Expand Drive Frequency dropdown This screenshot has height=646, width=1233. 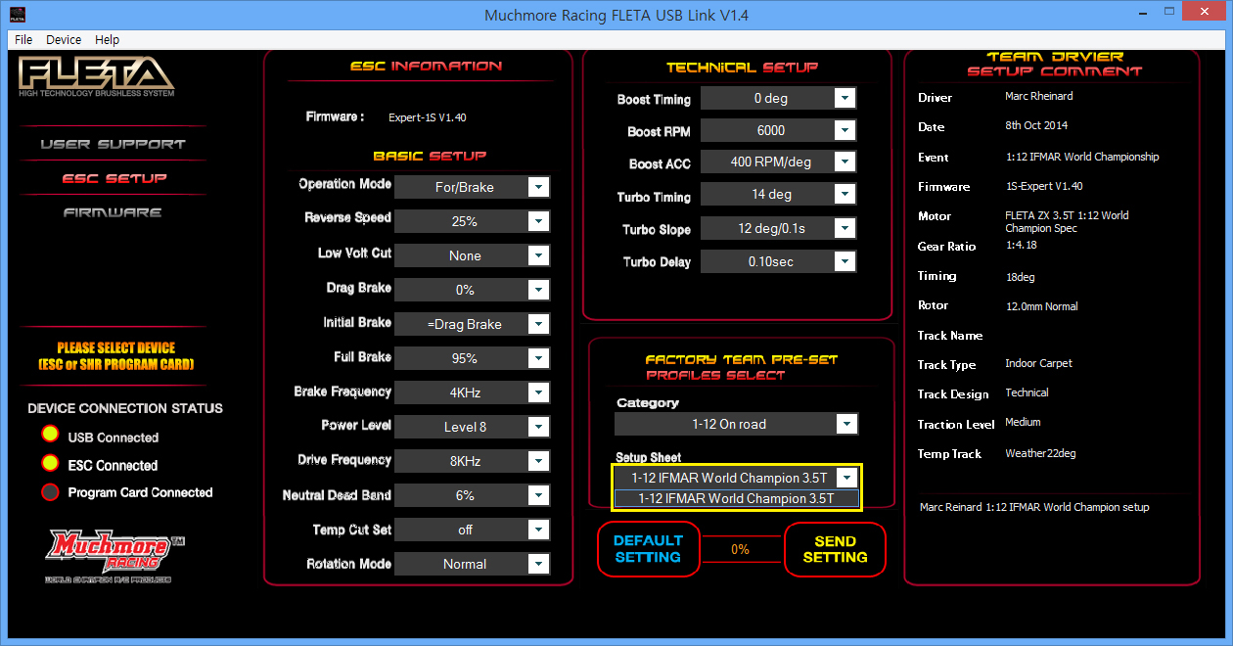(538, 461)
